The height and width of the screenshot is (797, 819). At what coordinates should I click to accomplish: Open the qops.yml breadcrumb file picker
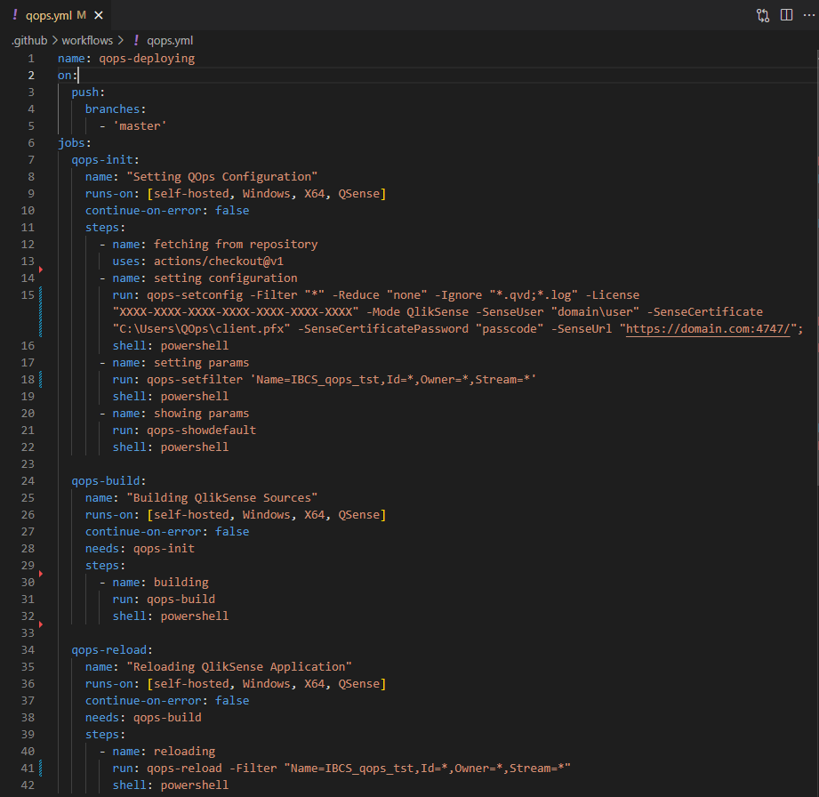click(x=171, y=40)
